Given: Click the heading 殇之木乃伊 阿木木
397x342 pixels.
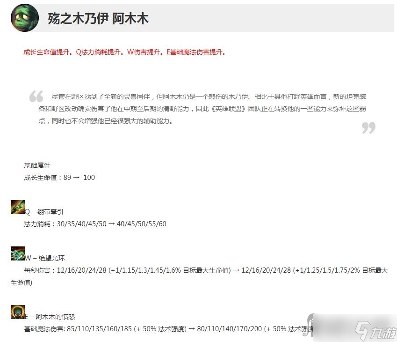Looking at the screenshot, I should coord(98,19).
